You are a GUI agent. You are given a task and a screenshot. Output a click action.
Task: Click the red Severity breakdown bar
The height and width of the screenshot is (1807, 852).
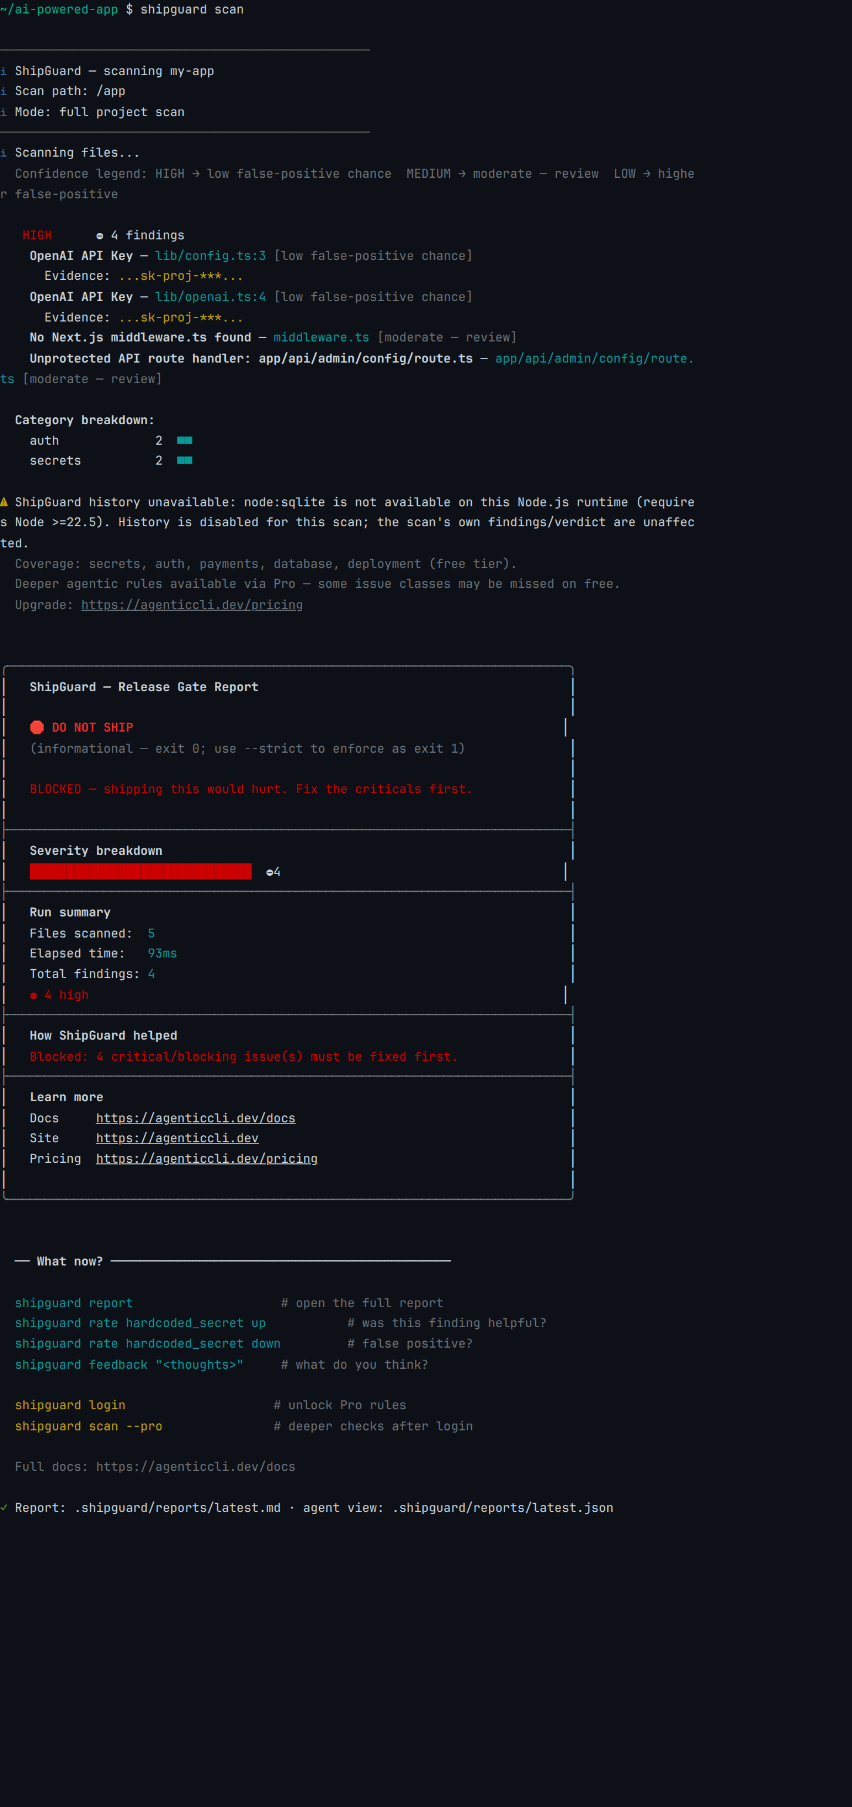pyautogui.click(x=140, y=871)
